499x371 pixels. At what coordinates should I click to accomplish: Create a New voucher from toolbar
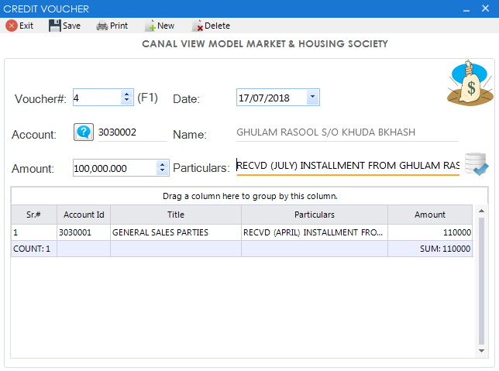coord(150,26)
